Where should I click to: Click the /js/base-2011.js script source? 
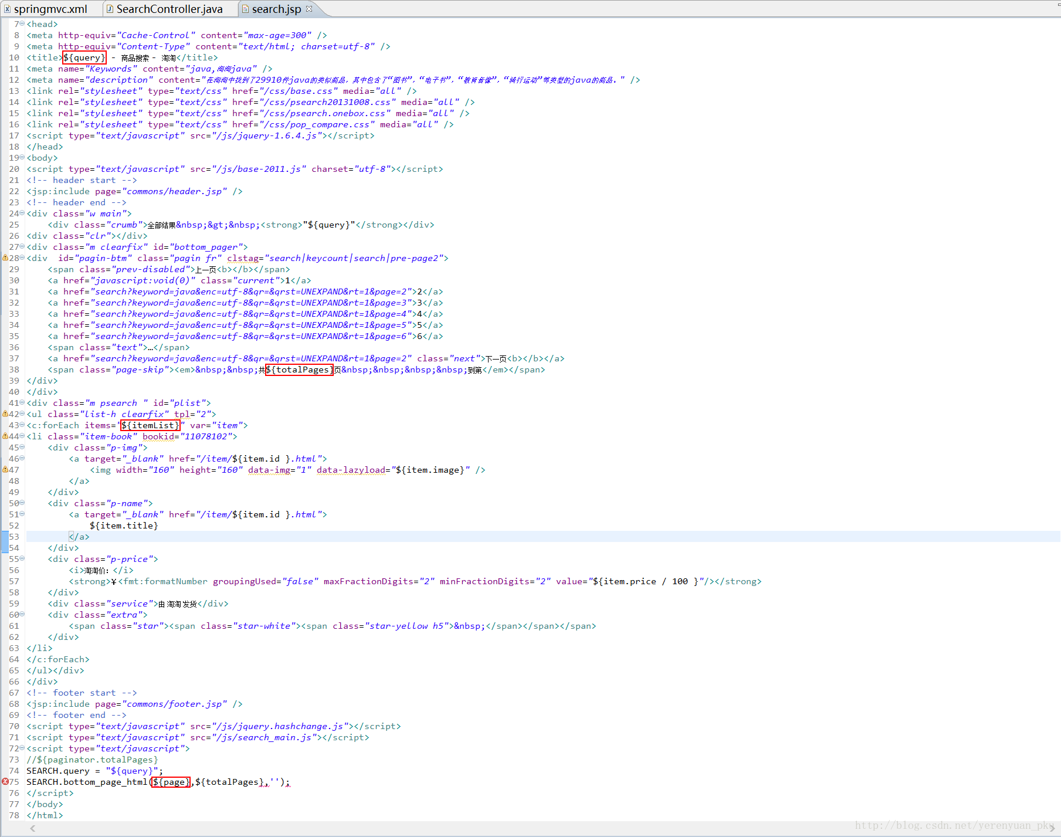pos(259,169)
